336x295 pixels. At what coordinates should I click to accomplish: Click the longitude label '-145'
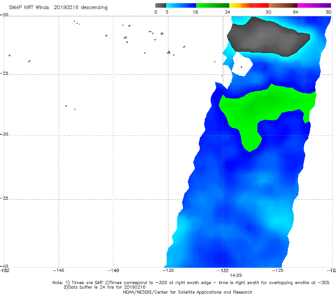[59, 270]
